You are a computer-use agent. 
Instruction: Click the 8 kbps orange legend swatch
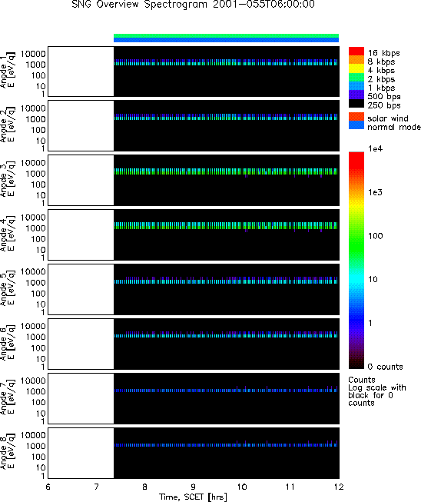[356, 60]
